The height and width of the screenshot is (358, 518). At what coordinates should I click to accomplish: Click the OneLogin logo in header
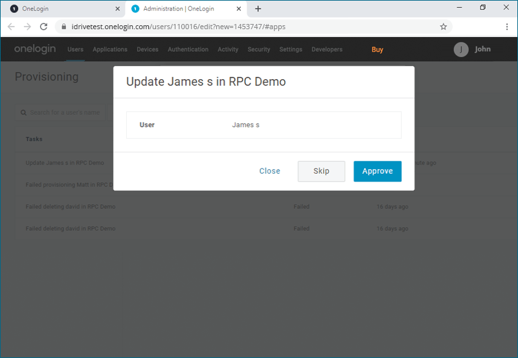point(35,49)
